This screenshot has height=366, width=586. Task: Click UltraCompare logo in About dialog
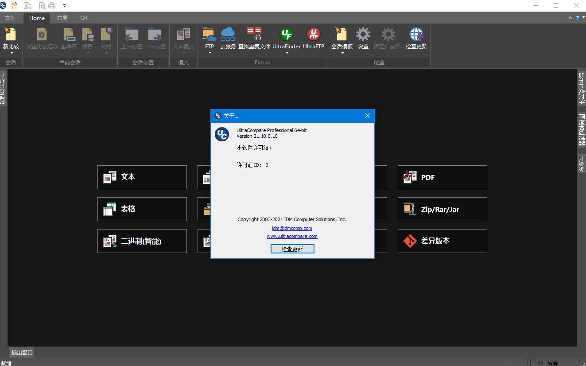click(222, 134)
